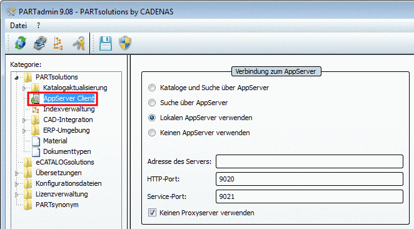Expand the Lizenzverwaltung node
Viewport: 414px width, 229px height.
tap(17, 195)
